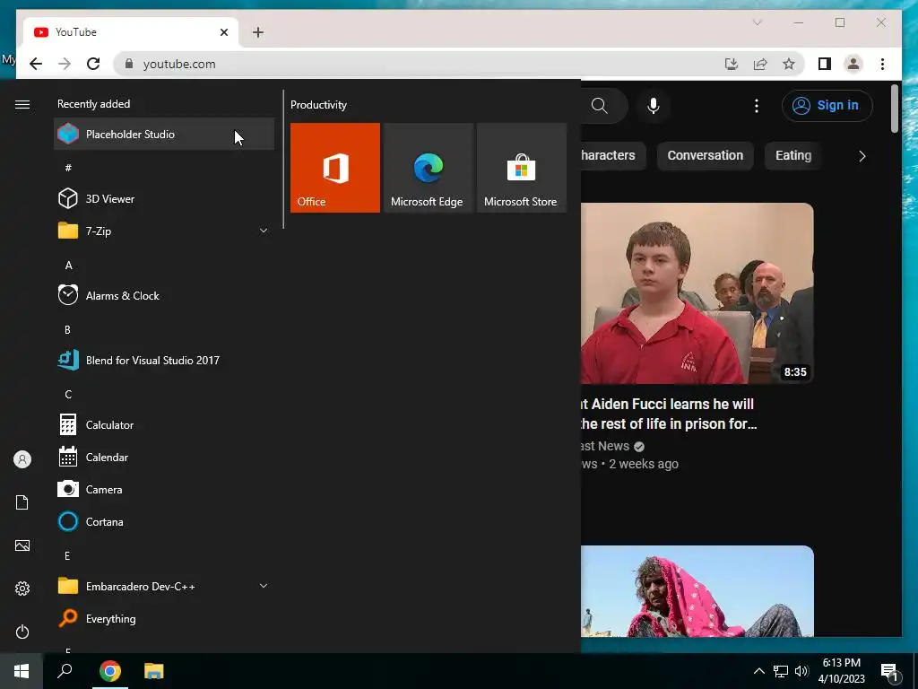
Task: Close the YouTube tab
Action: 223,32
